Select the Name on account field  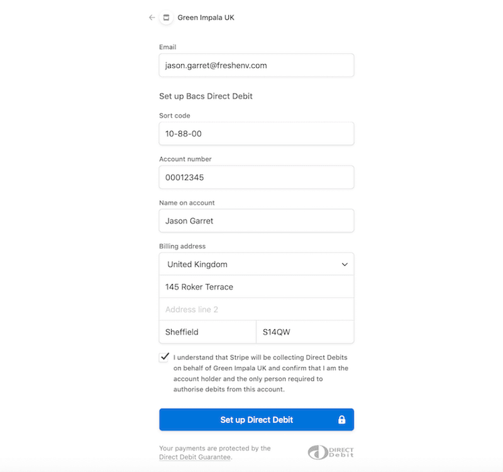click(x=257, y=221)
